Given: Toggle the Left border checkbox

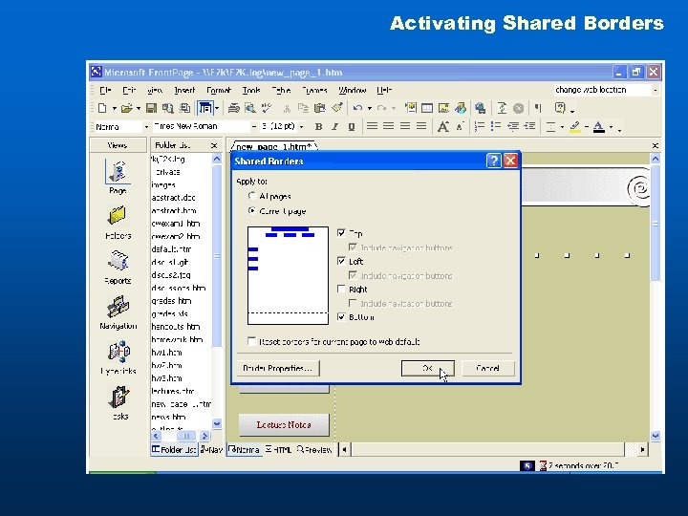Looking at the screenshot, I should [341, 261].
